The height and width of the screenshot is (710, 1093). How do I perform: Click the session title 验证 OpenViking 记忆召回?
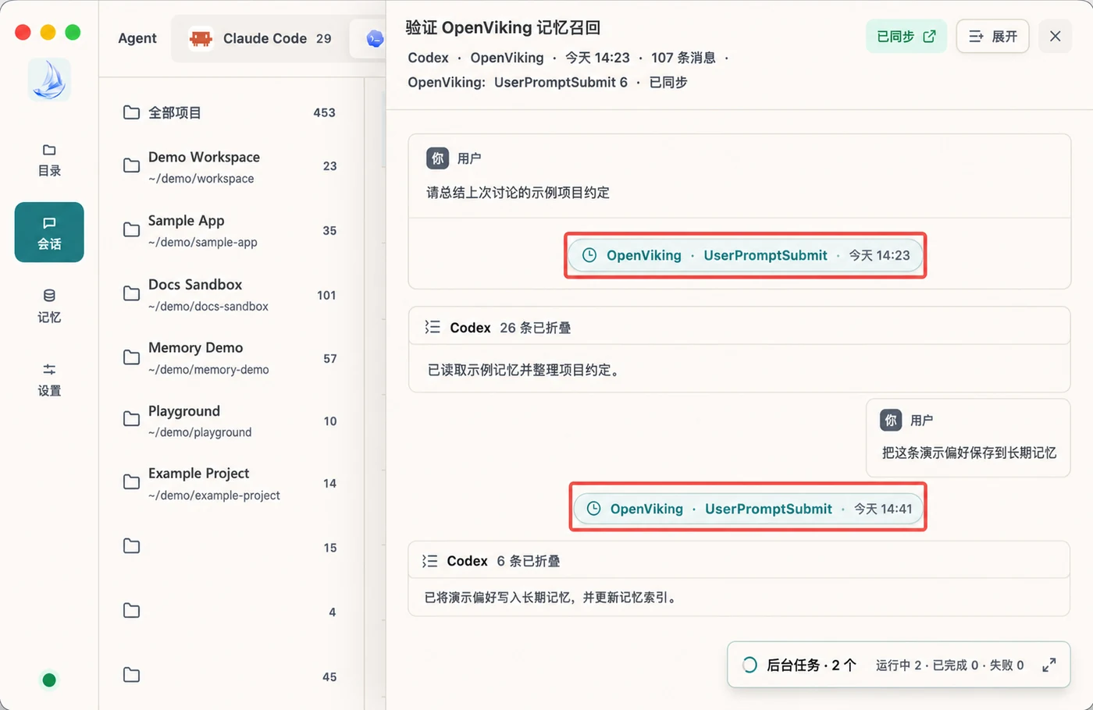pos(503,28)
